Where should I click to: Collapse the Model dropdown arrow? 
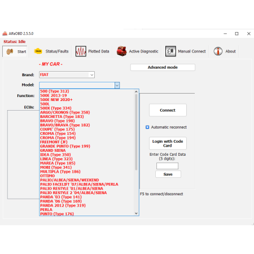click(117, 85)
